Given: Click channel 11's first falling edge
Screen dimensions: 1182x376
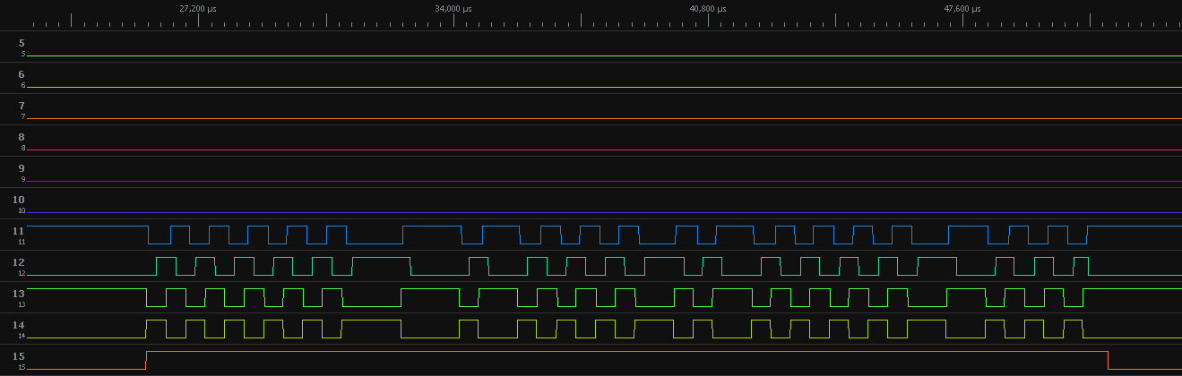Looking at the screenshot, I should click(149, 235).
